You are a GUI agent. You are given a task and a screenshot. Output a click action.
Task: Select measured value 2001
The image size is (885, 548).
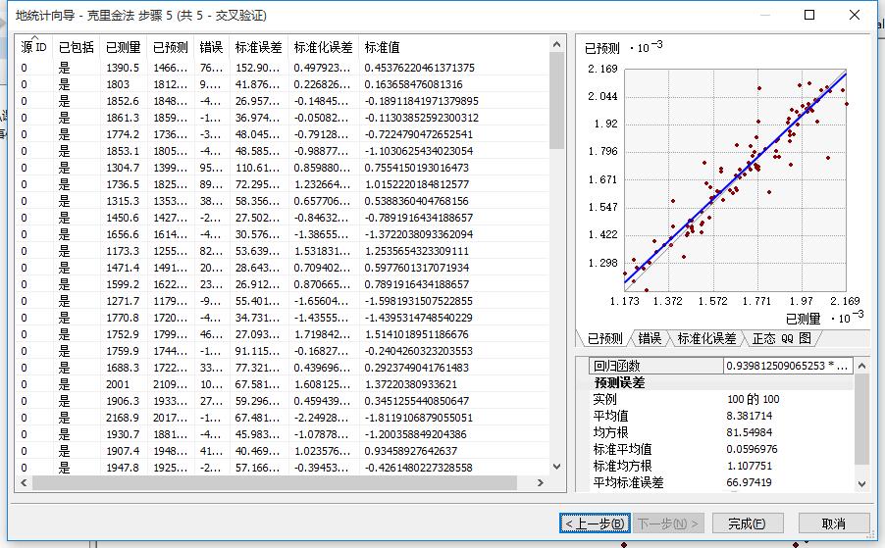tap(118, 384)
